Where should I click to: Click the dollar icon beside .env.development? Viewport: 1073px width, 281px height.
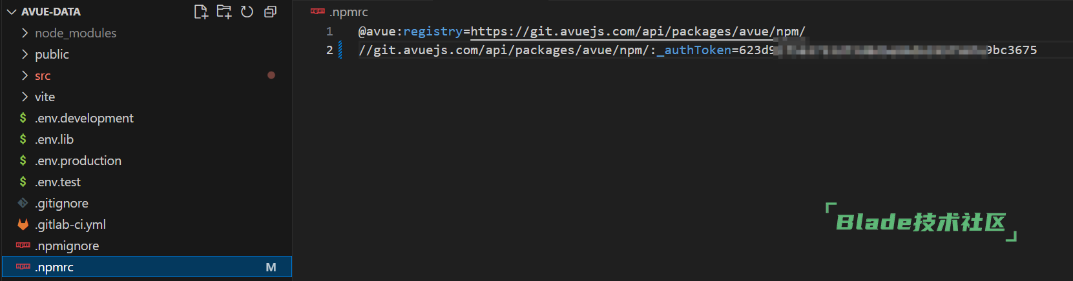[x=23, y=118]
